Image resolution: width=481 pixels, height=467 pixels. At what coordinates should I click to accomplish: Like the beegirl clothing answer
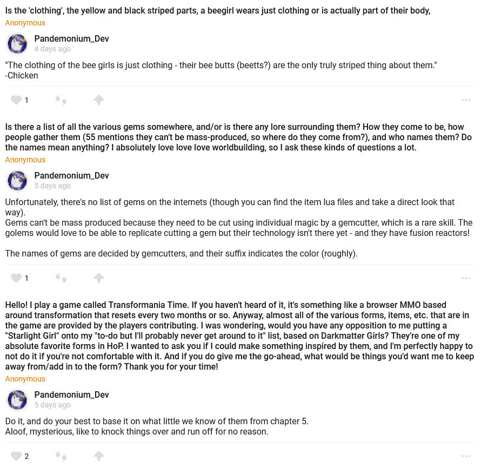point(16,100)
